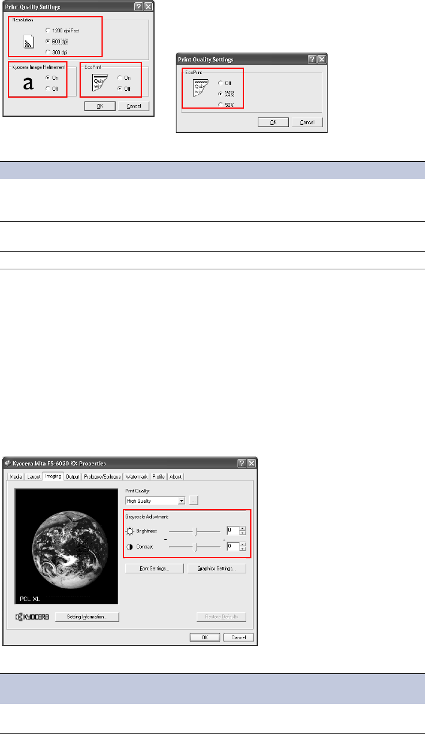Click the Brightness value input field
Image resolution: width=425 pixels, height=734 pixels.
(232, 530)
